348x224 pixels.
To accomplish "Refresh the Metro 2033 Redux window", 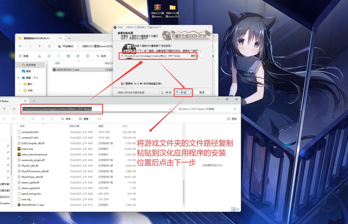I will click(14, 109).
